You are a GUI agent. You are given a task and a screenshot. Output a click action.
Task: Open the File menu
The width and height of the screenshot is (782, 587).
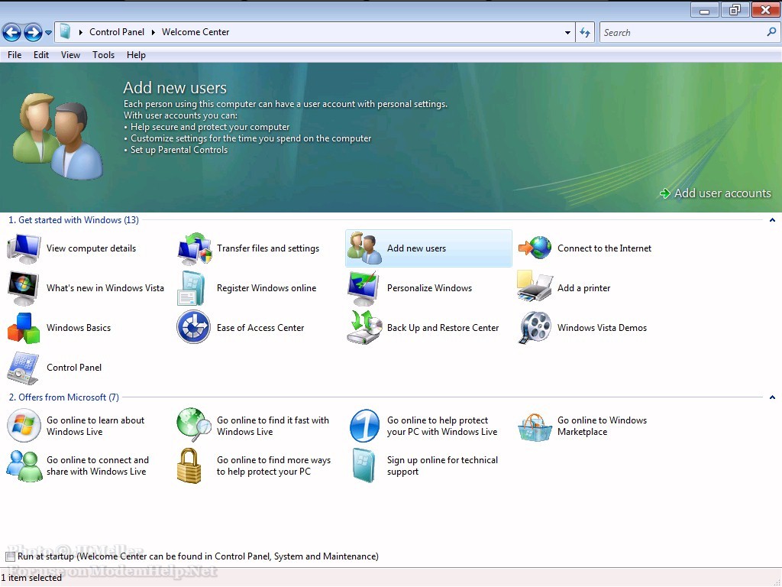click(x=15, y=55)
